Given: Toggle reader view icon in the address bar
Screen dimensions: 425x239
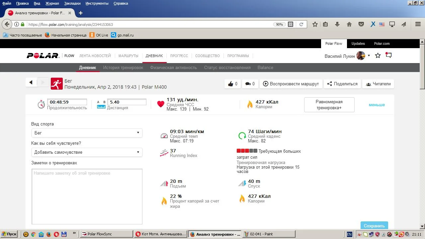Looking at the screenshot, I should 291,24.
